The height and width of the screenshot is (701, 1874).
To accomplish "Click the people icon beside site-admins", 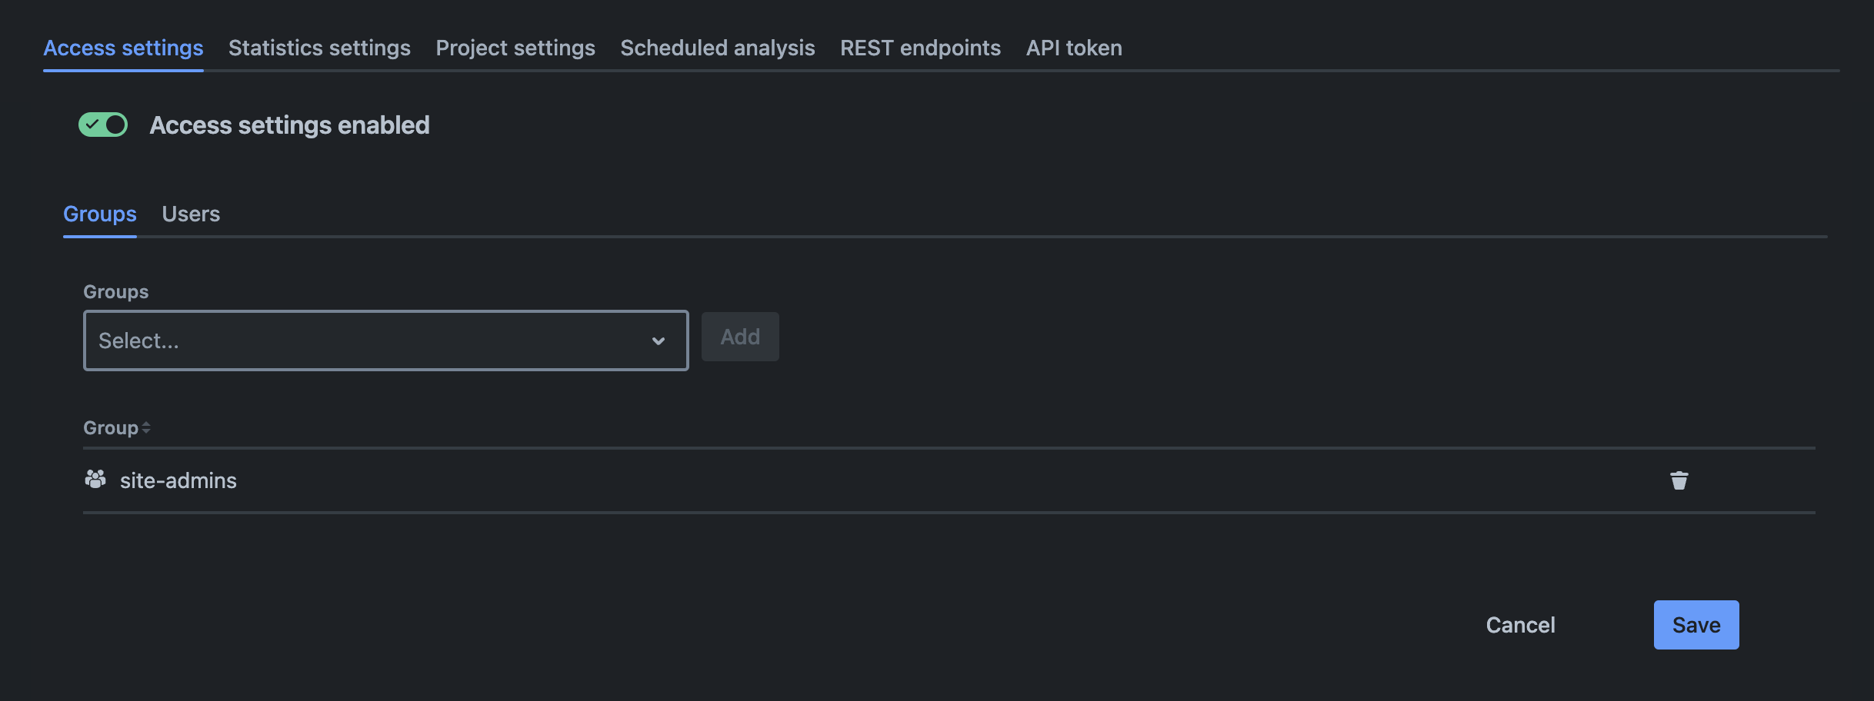I will (95, 480).
